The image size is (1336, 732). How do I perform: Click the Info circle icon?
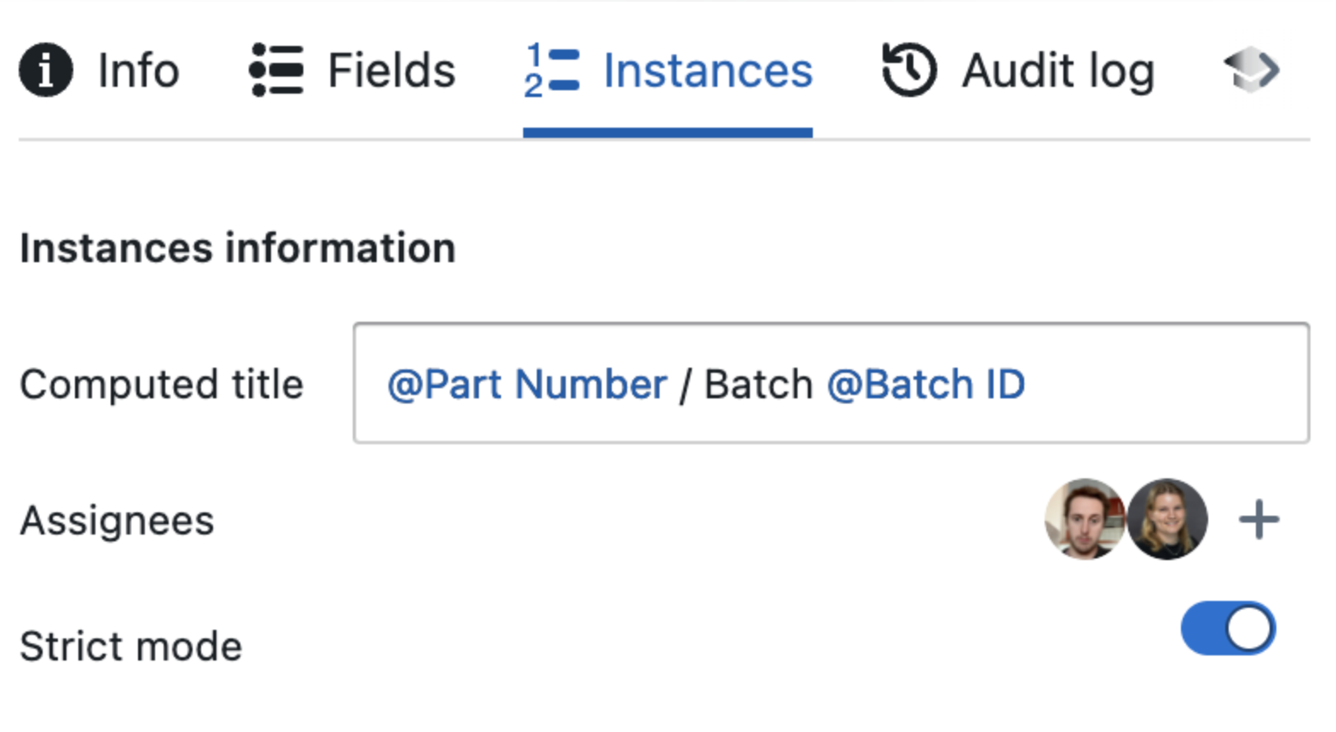(46, 70)
